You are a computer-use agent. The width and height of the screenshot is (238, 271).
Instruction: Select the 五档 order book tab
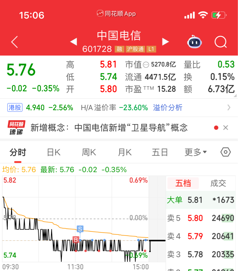tap(183, 183)
